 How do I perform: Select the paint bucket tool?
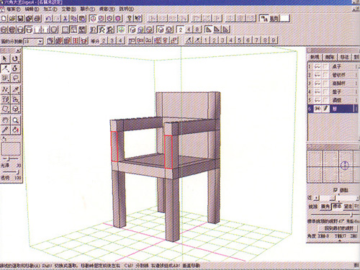pyautogui.click(x=15, y=130)
